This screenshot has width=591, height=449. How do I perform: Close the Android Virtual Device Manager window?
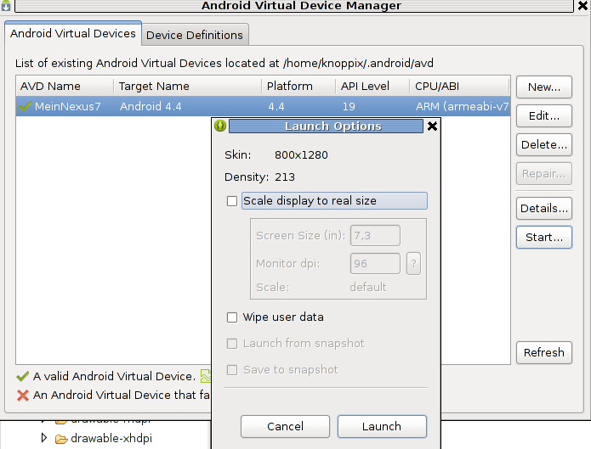[x=583, y=6]
